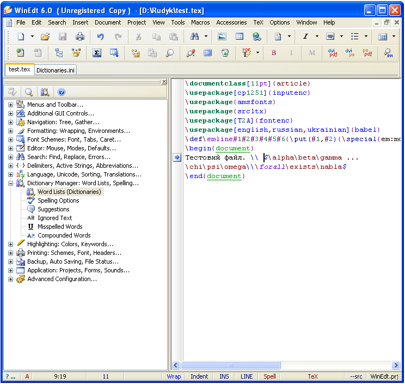Expand the Menus and Toolbar tree node

pyautogui.click(x=10, y=105)
